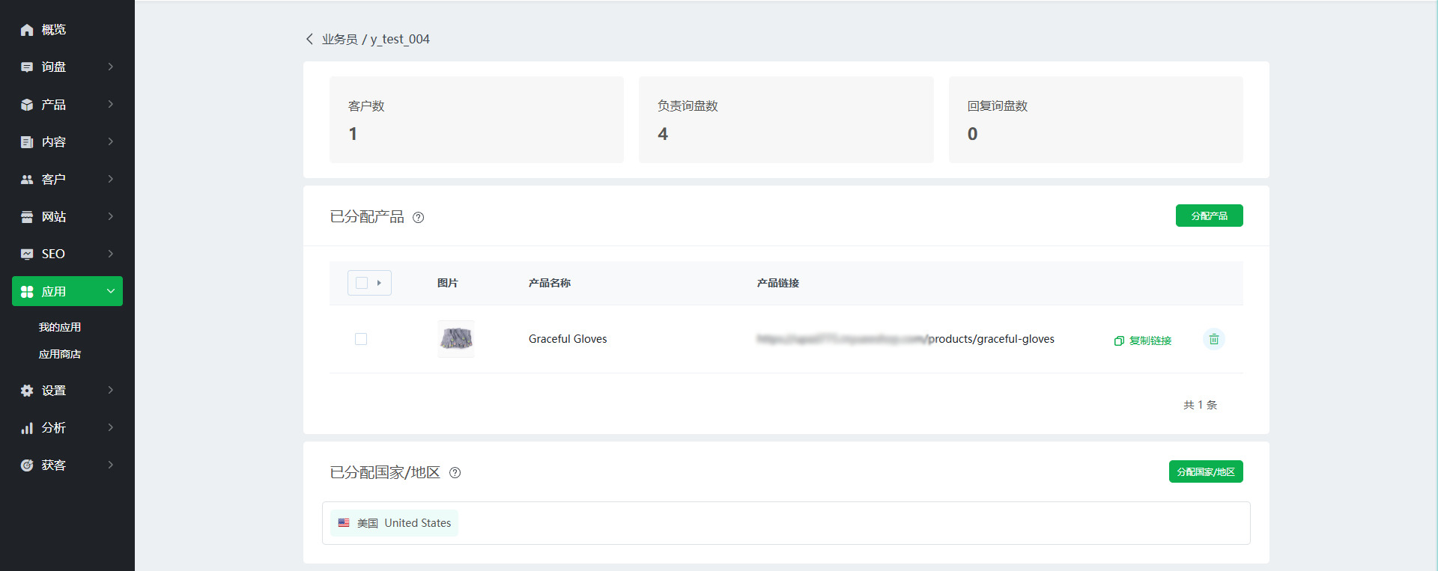Click the help icon next to 已分配国家/地区
Image resolution: width=1438 pixels, height=571 pixels.
point(455,473)
